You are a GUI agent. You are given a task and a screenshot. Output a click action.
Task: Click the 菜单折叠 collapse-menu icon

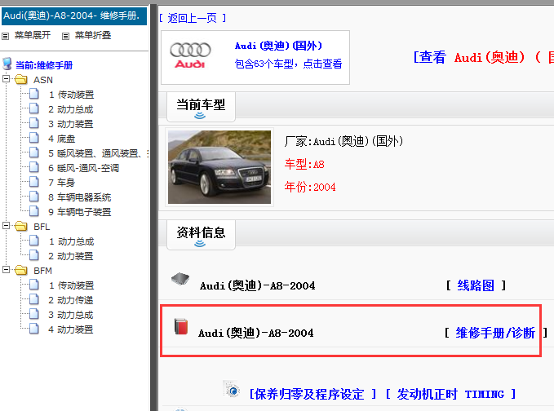[65, 36]
